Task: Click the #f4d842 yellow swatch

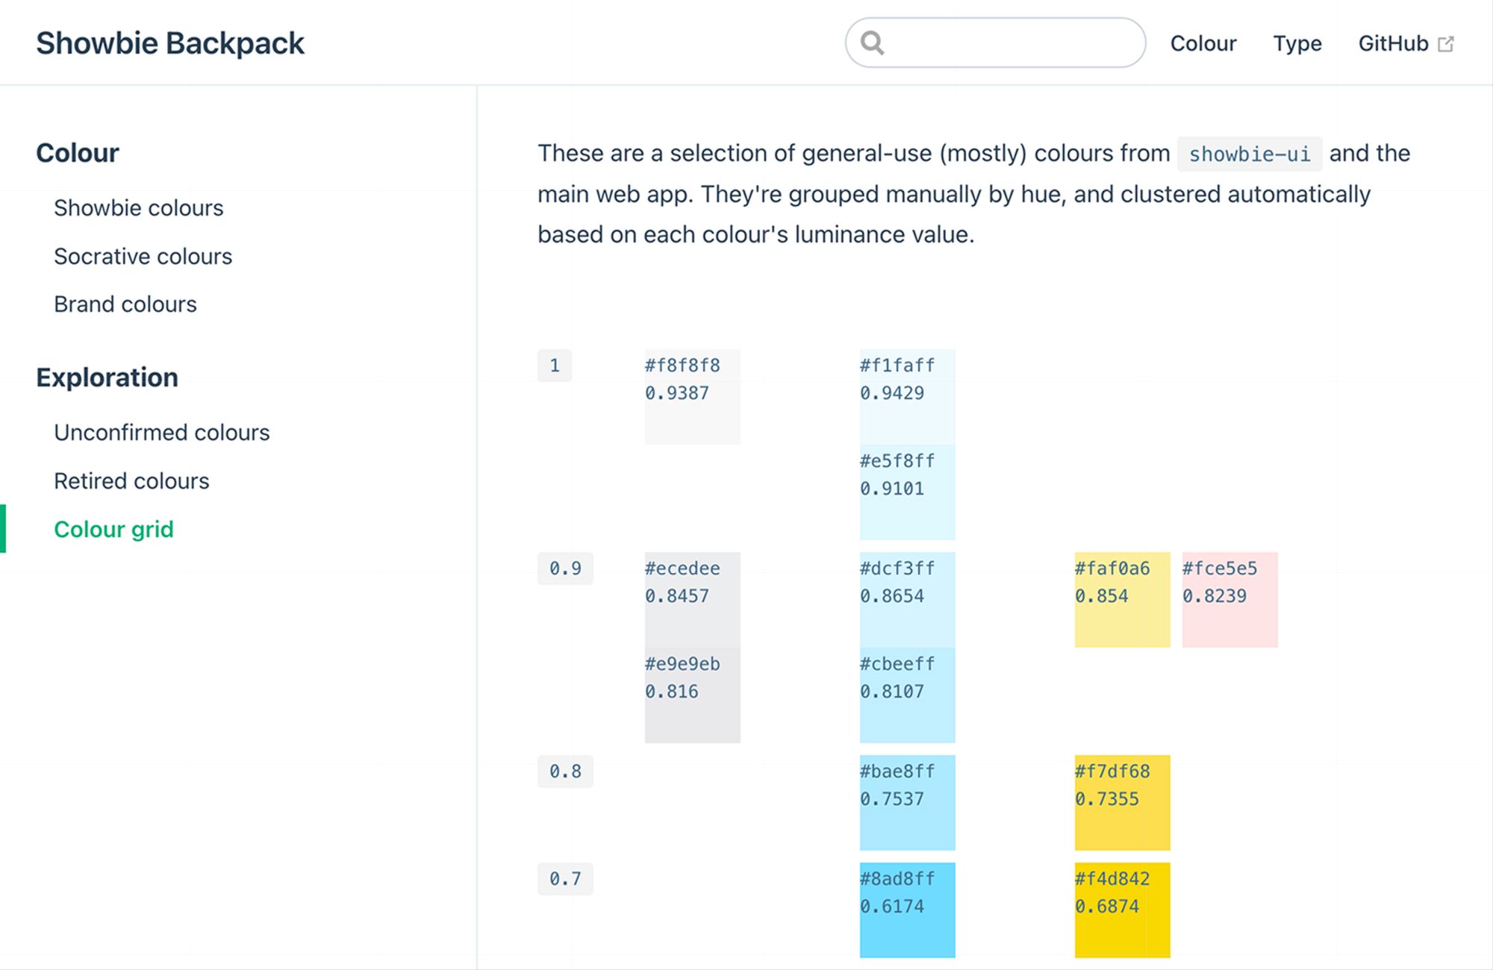Action: (1122, 910)
